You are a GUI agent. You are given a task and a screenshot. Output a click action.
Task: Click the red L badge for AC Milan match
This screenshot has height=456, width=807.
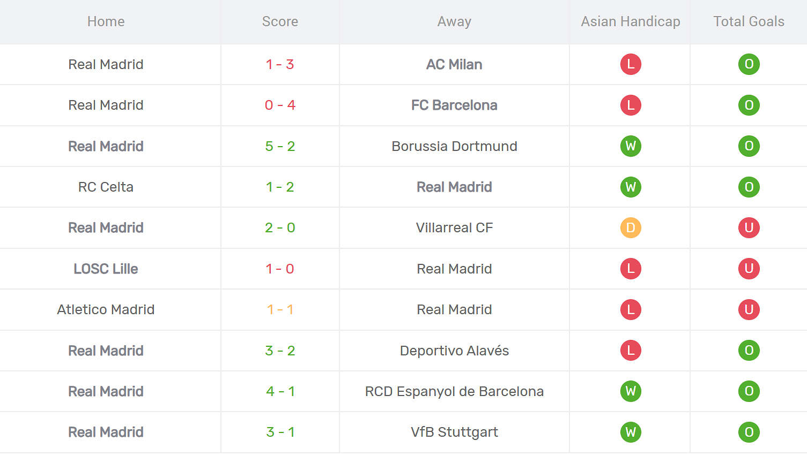[x=631, y=64]
